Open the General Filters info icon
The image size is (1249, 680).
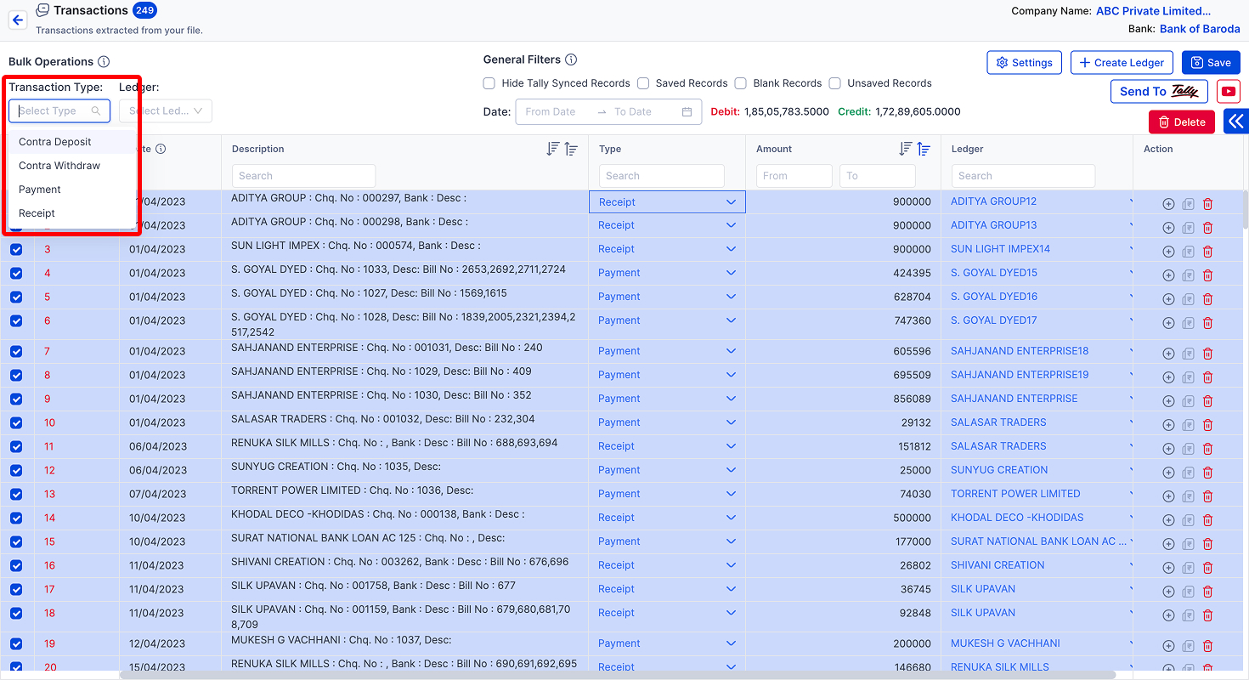pos(571,59)
